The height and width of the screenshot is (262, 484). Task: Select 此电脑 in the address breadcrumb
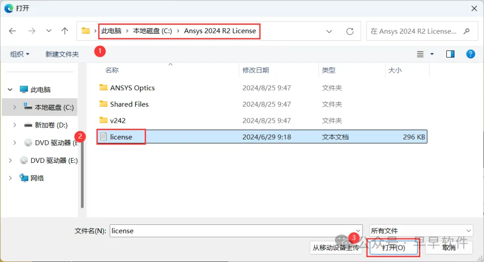(x=112, y=31)
